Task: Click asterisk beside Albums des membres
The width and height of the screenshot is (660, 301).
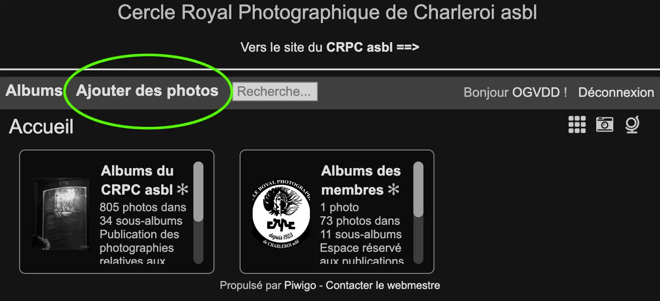Action: point(394,190)
